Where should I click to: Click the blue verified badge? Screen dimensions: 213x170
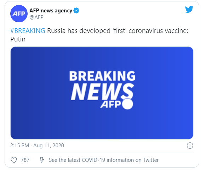tap(76, 11)
